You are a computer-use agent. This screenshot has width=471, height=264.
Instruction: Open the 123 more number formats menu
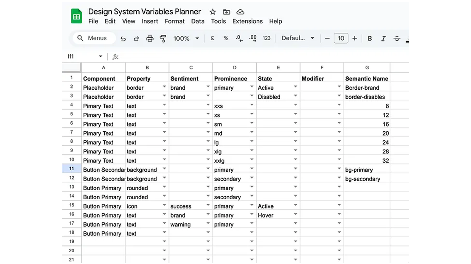pyautogui.click(x=267, y=38)
